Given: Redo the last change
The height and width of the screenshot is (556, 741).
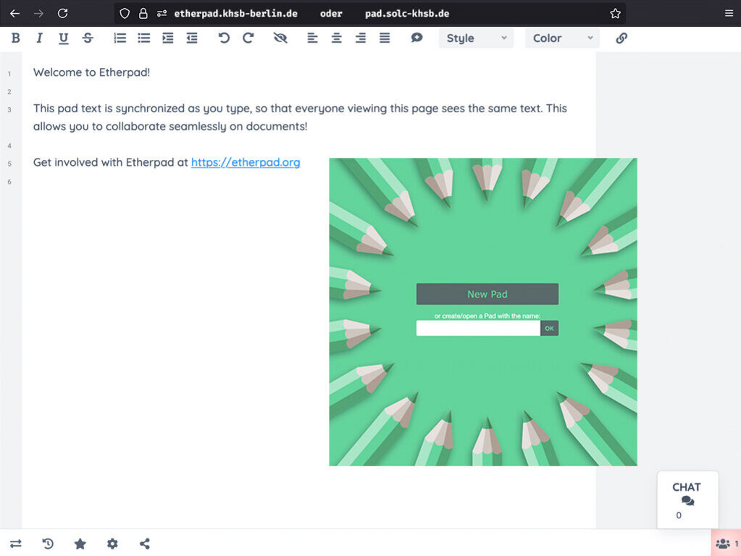Looking at the screenshot, I should click(x=248, y=38).
